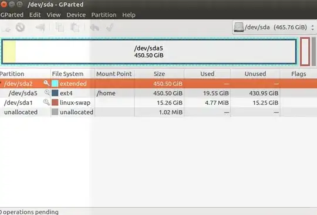Open the Device menu
317x215 pixels.
point(76,15)
